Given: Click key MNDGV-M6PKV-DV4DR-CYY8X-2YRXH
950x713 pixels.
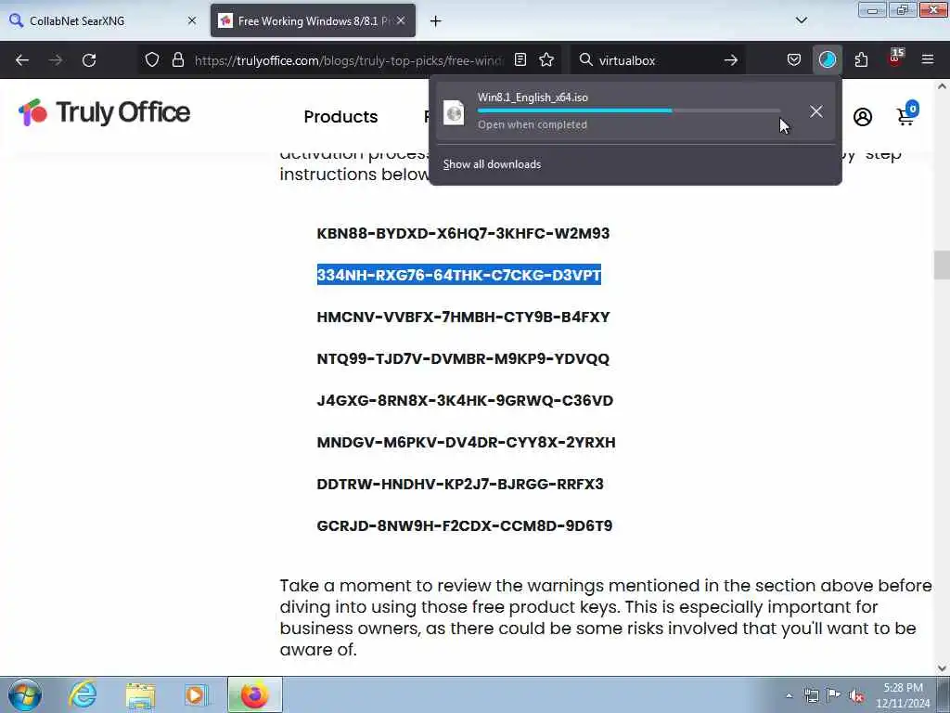Looking at the screenshot, I should 466,443.
